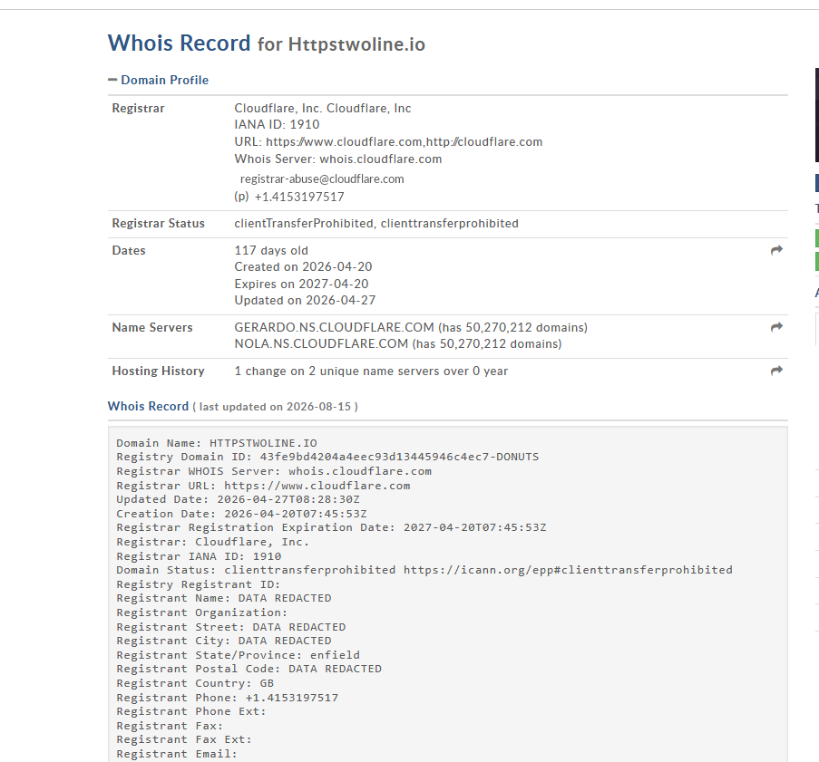Image resolution: width=819 pixels, height=762 pixels.
Task: Select 'IANA ID: 1910' text in the Registrar row
Action: [x=277, y=124]
